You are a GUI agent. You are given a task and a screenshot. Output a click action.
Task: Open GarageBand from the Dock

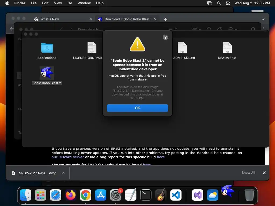(x=161, y=195)
